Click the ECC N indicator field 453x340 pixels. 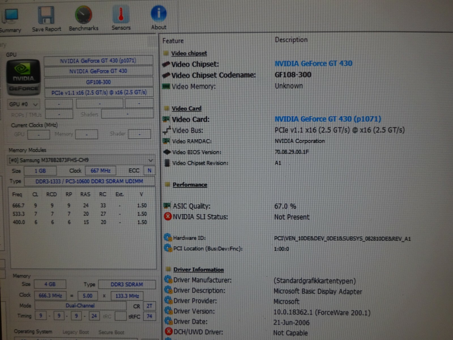click(149, 171)
